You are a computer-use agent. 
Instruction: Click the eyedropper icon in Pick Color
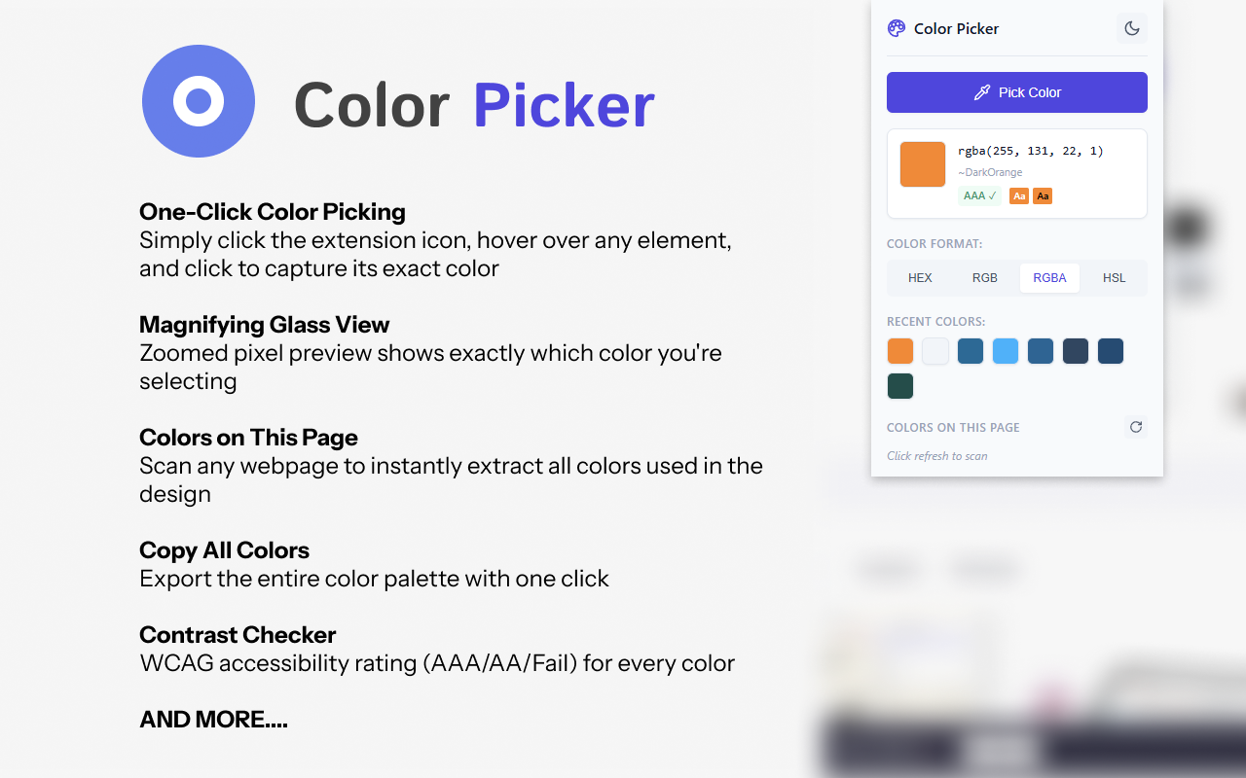tap(981, 92)
